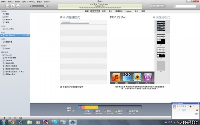This screenshot has width=200, height=125.
Task: Click the show artwork button at bottom left
Action: (21, 118)
